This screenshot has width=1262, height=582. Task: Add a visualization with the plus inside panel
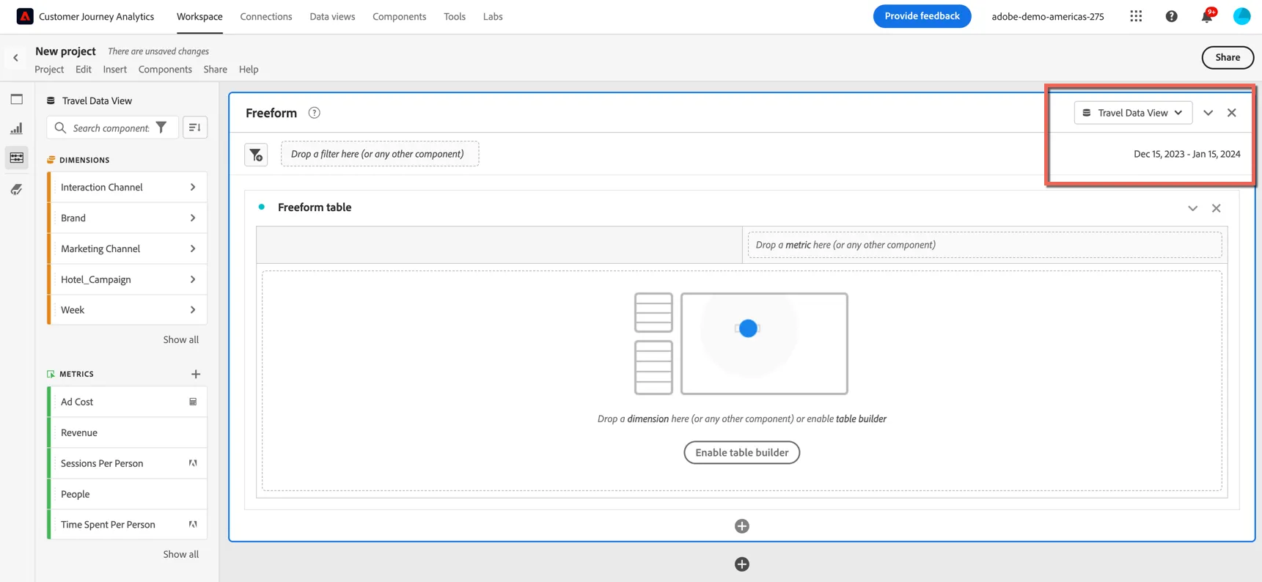tap(742, 526)
